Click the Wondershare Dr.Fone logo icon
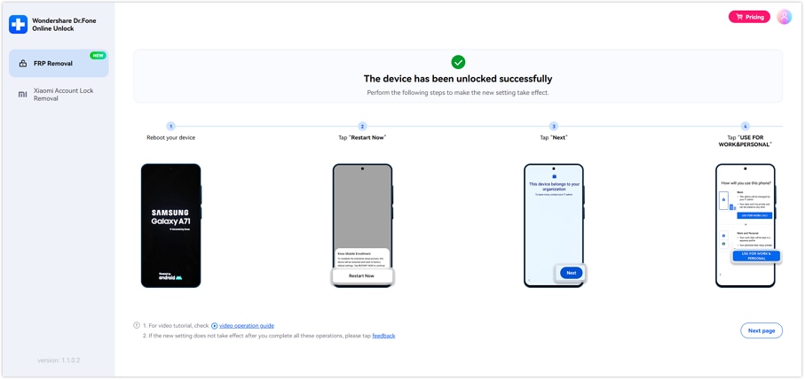805x380 pixels. 18,25
